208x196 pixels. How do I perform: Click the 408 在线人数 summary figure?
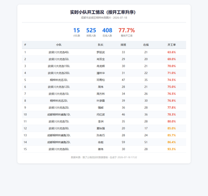pyautogui.click(x=107, y=32)
